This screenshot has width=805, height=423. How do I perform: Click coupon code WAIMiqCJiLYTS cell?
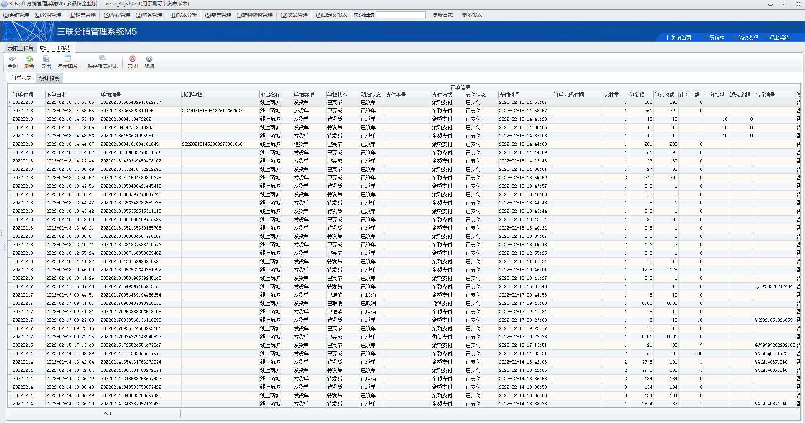(x=774, y=353)
